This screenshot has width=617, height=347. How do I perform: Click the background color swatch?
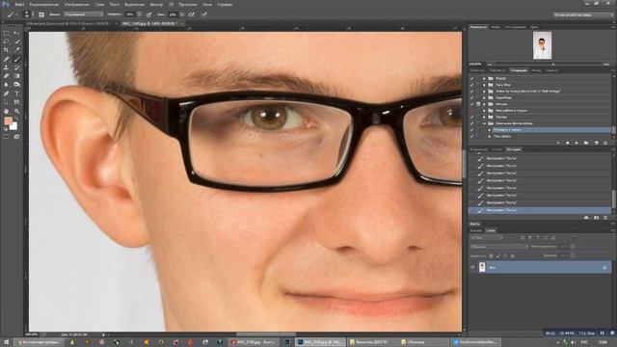point(13,126)
